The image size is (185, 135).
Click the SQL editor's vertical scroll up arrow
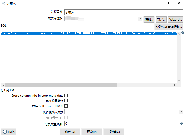pyautogui.click(x=179, y=33)
